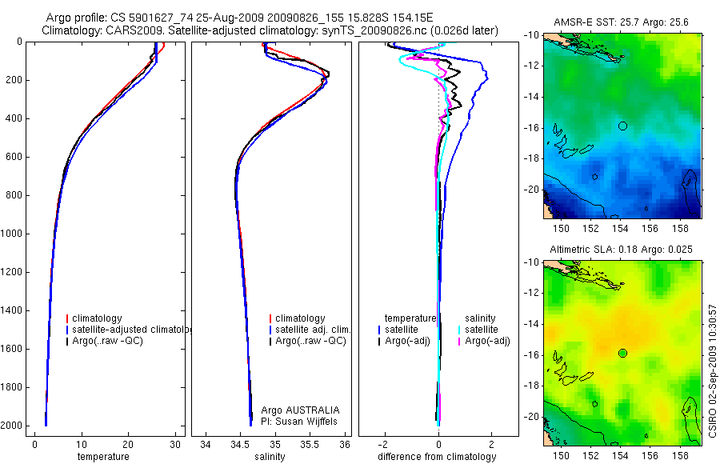
Task: Click 'climatology' legend entry in salinity panel
Action: pyautogui.click(x=300, y=318)
